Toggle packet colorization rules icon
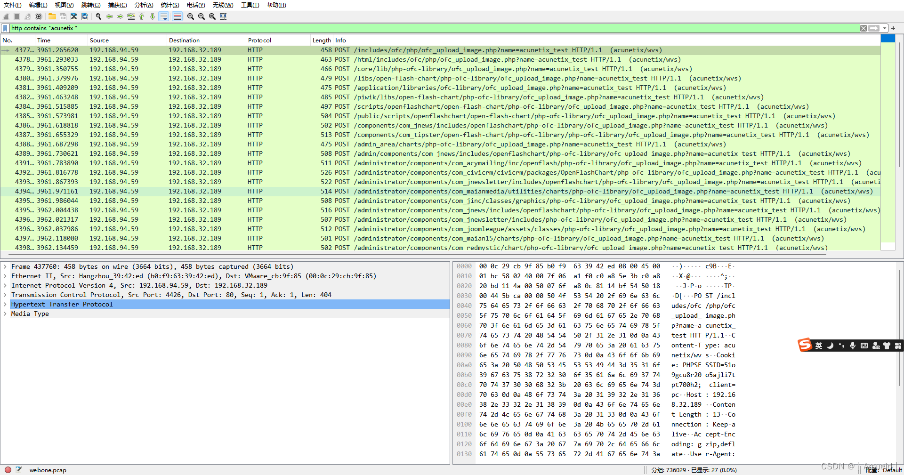904x475 pixels. pyautogui.click(x=177, y=16)
